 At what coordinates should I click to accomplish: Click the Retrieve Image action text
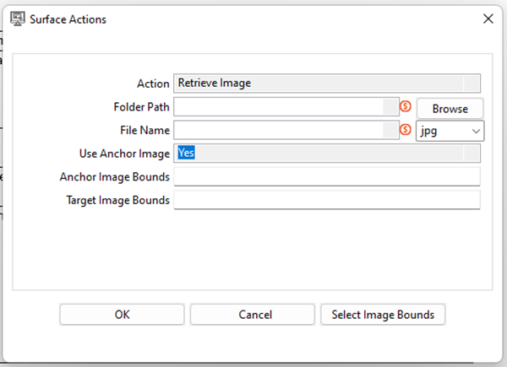(x=215, y=84)
